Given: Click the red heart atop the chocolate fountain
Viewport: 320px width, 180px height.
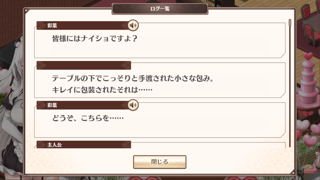Looking at the screenshot, I should (x=308, y=55).
